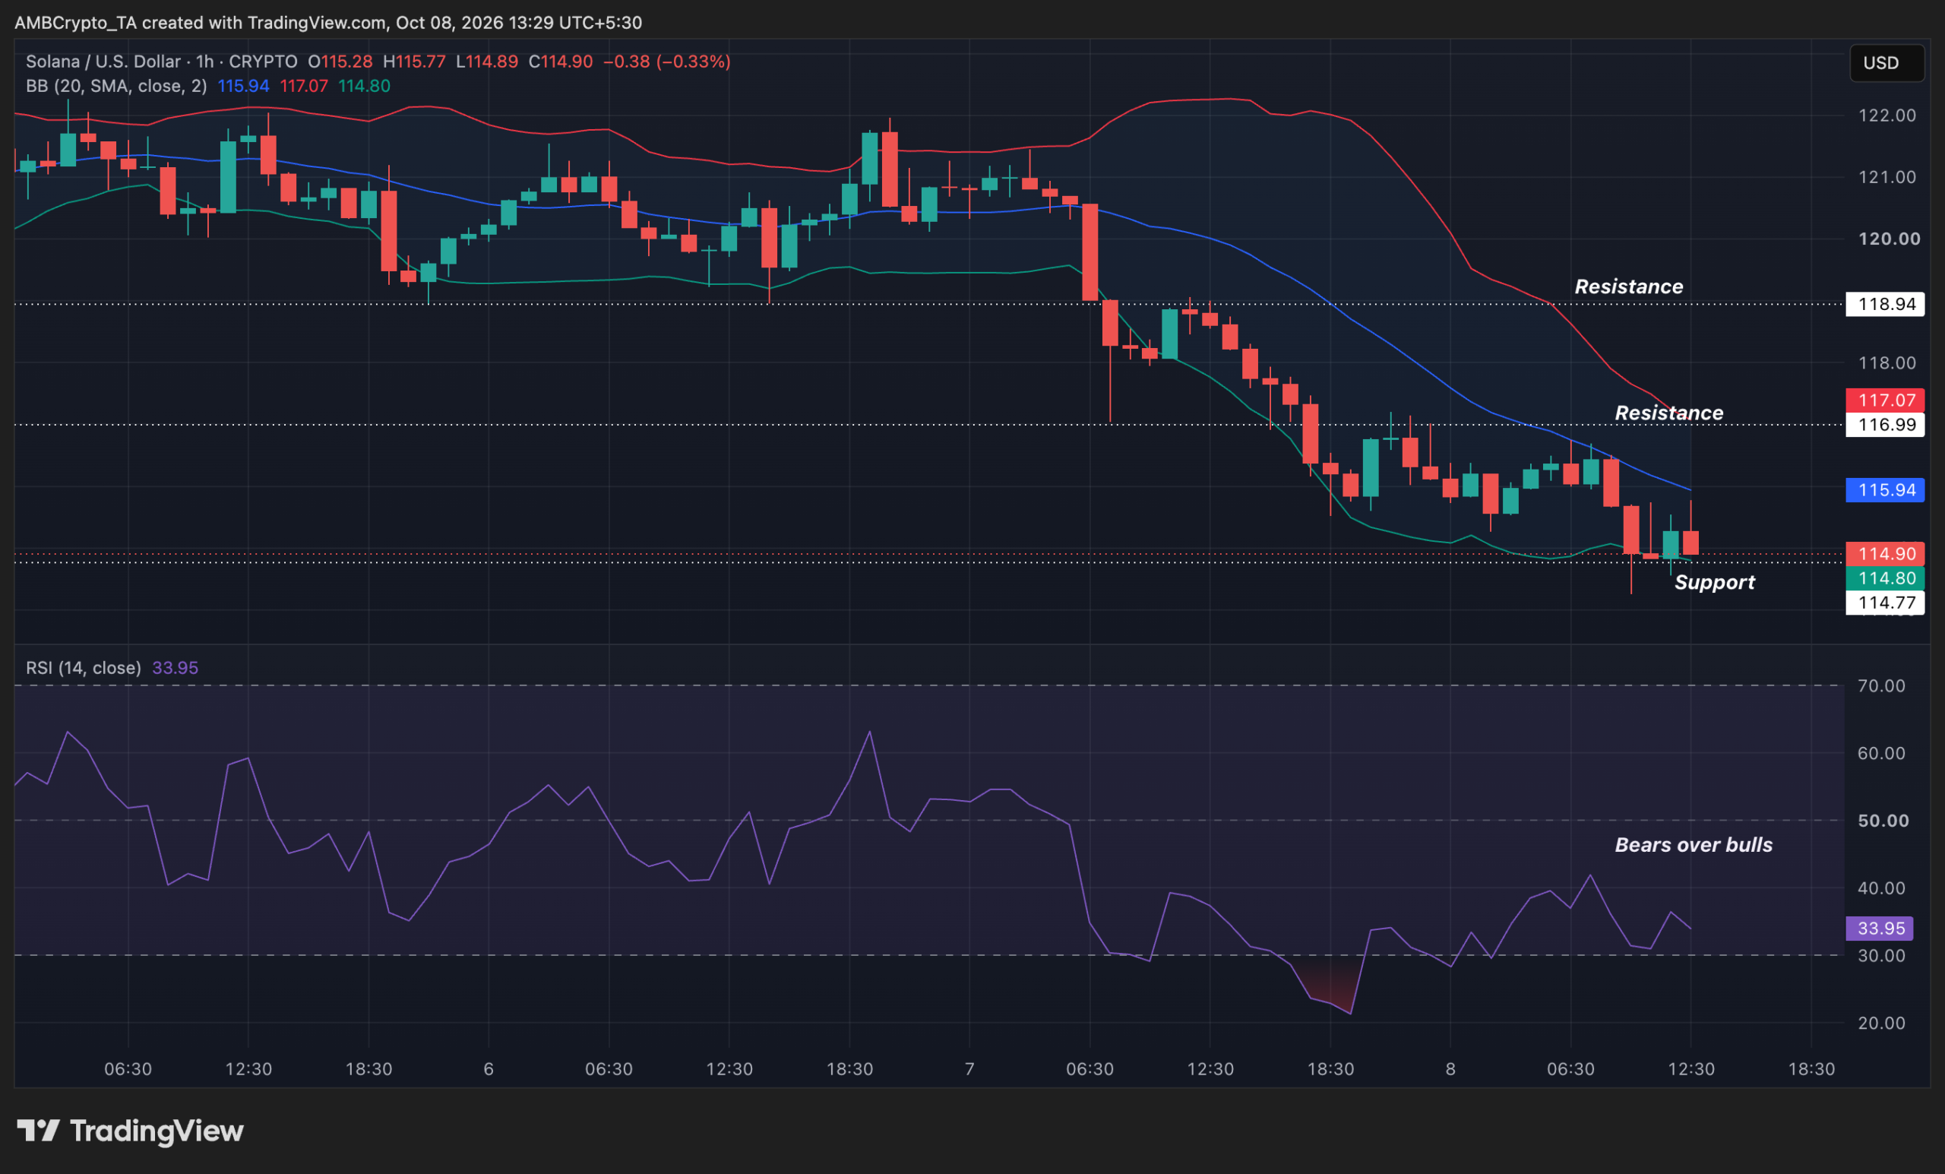Click the open value O115.28 in header
This screenshot has height=1174, width=1945.
click(x=340, y=62)
